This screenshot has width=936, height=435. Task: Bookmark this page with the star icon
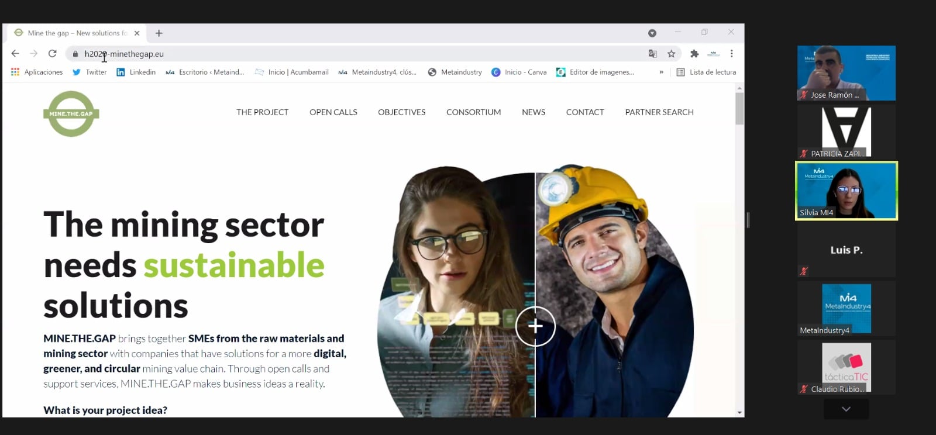[x=671, y=54]
